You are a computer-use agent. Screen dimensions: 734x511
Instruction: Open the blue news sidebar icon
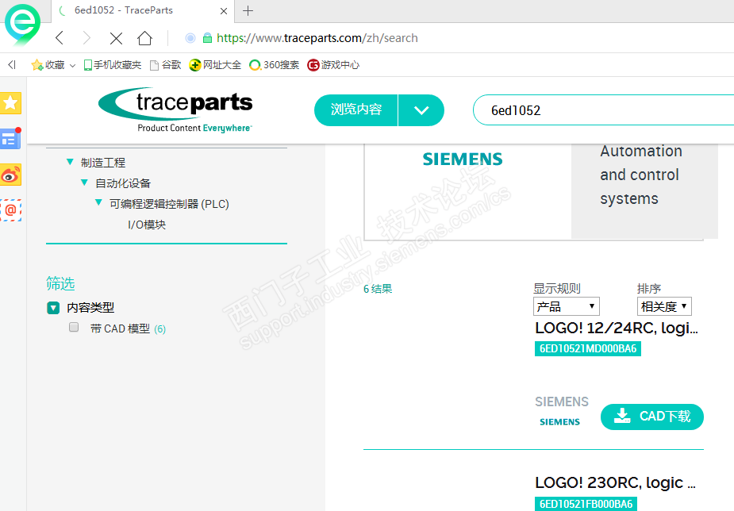coord(11,139)
